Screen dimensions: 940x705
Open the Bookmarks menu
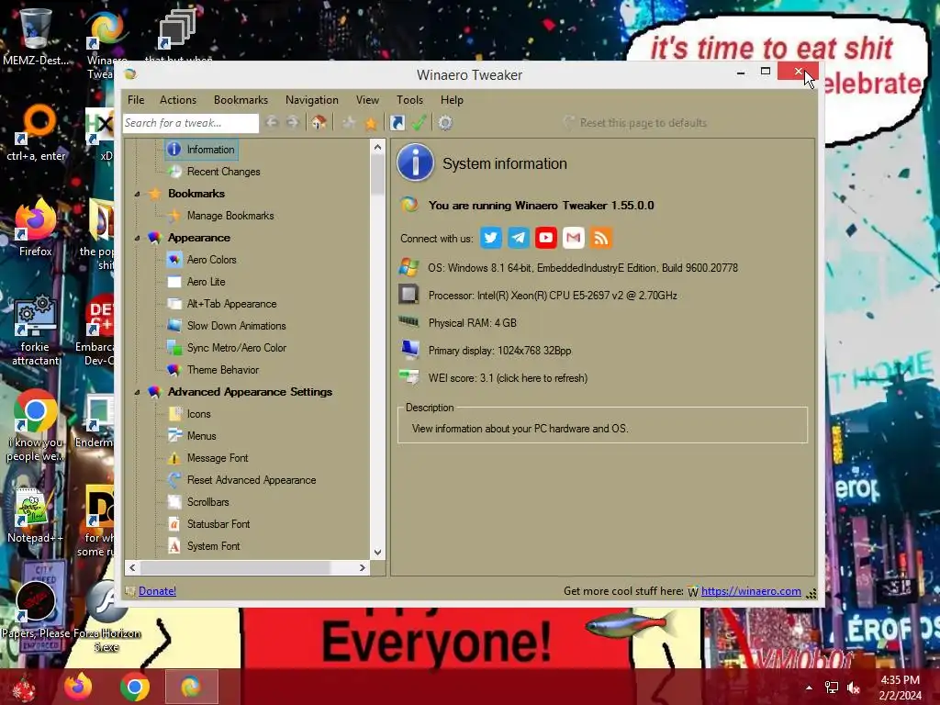(x=241, y=100)
